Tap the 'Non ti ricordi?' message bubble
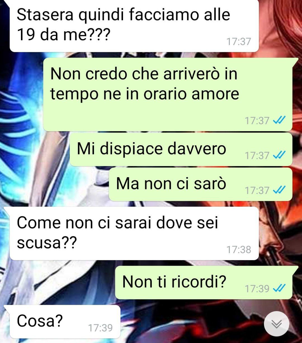 click(204, 282)
